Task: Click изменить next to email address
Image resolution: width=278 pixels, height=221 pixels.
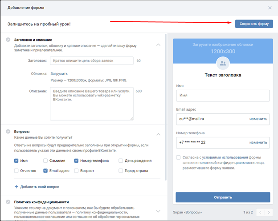Action: (258, 119)
